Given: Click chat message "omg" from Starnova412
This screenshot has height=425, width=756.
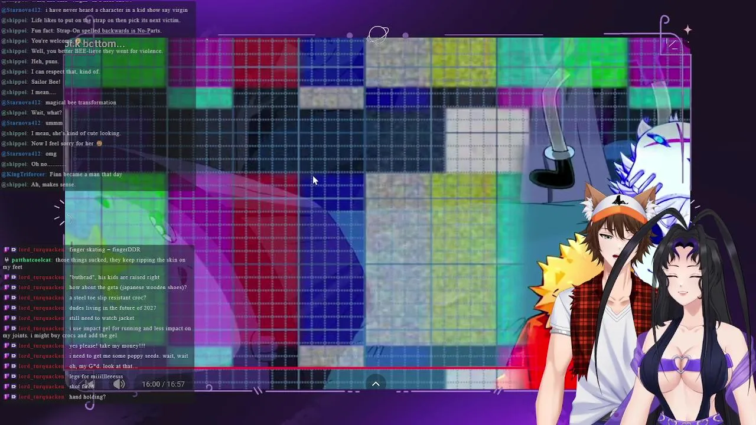Looking at the screenshot, I should click(51, 153).
